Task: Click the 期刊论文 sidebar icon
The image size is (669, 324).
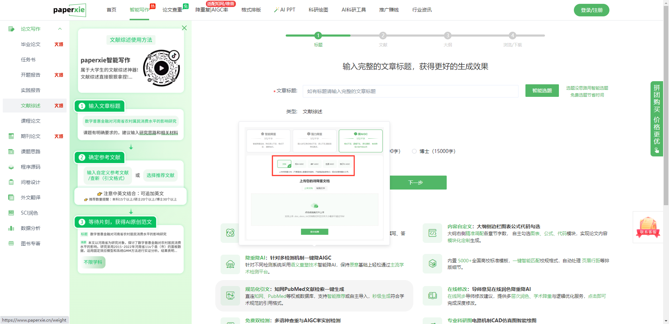Action: coord(11,136)
